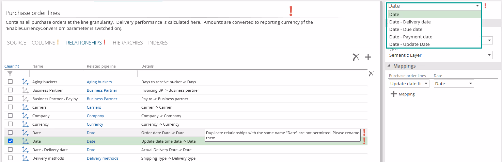
Task: Open the HIERARCHIES tab
Action: [128, 43]
